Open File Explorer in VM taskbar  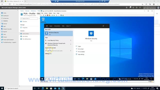[x=87, y=79]
